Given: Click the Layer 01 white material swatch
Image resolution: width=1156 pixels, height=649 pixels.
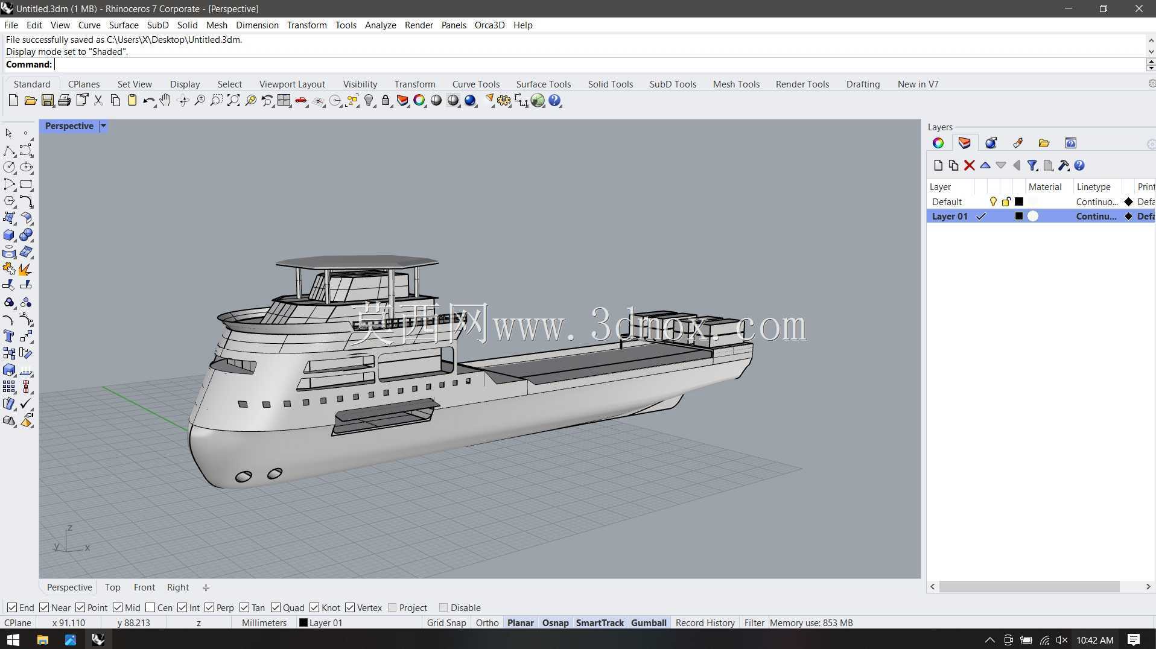Looking at the screenshot, I should pos(1033,216).
